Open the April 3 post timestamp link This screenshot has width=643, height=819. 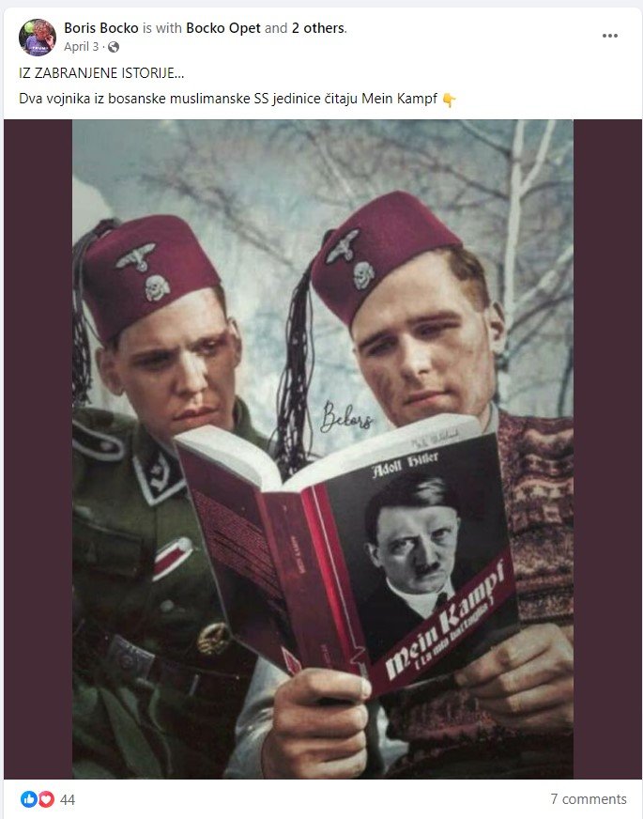(x=82, y=46)
